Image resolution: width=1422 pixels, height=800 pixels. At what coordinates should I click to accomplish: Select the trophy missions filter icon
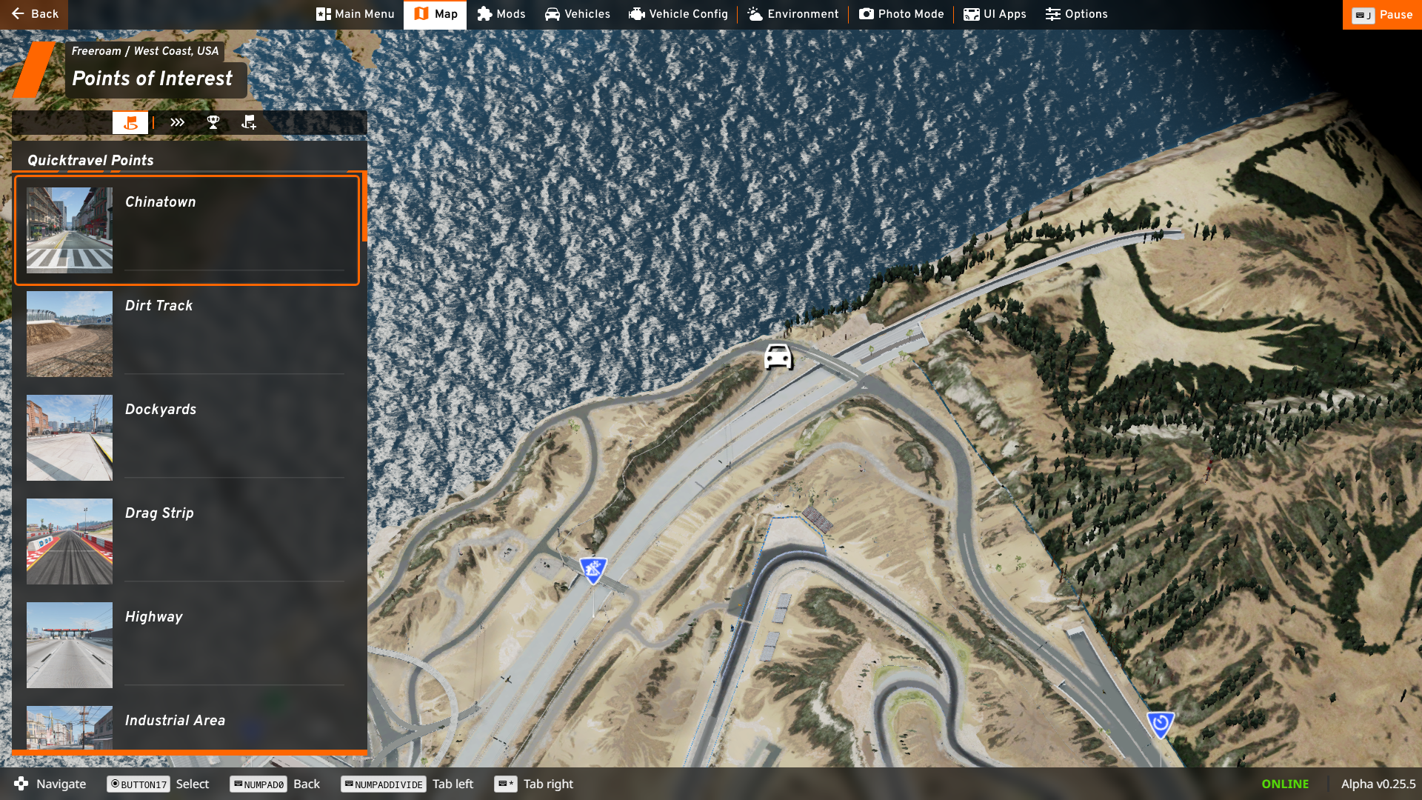(x=213, y=122)
